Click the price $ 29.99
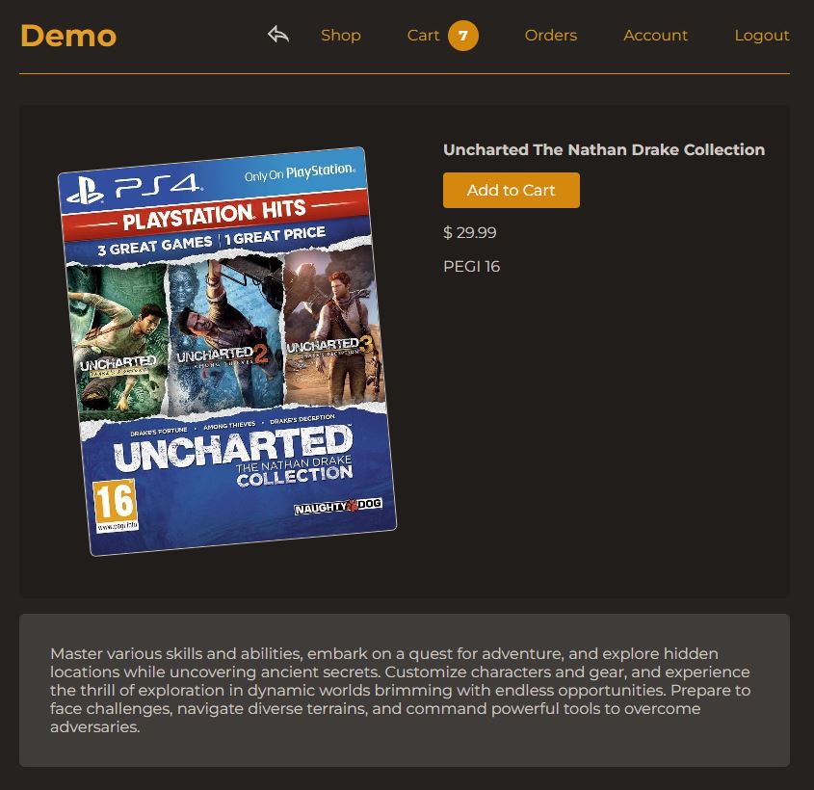The width and height of the screenshot is (814, 790). (x=470, y=232)
